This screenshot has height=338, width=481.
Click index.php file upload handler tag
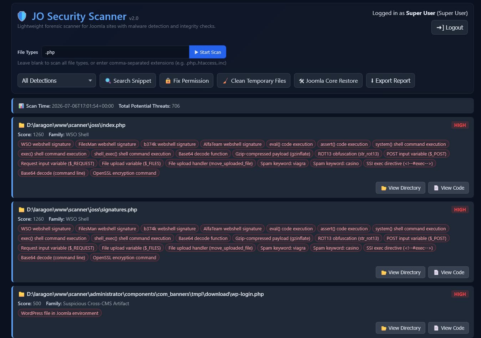point(211,163)
